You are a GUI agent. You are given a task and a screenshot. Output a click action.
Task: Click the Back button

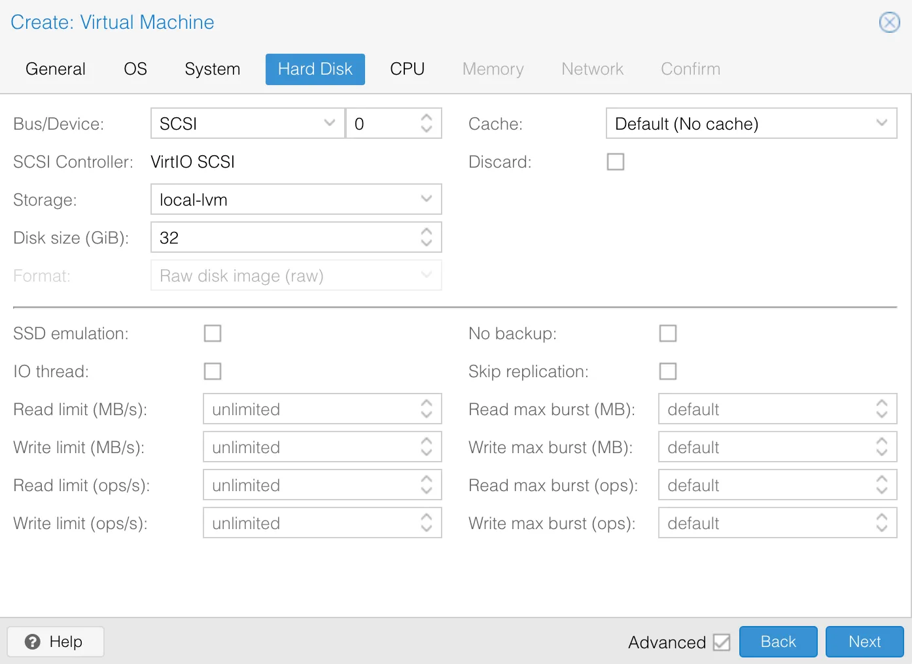click(778, 642)
